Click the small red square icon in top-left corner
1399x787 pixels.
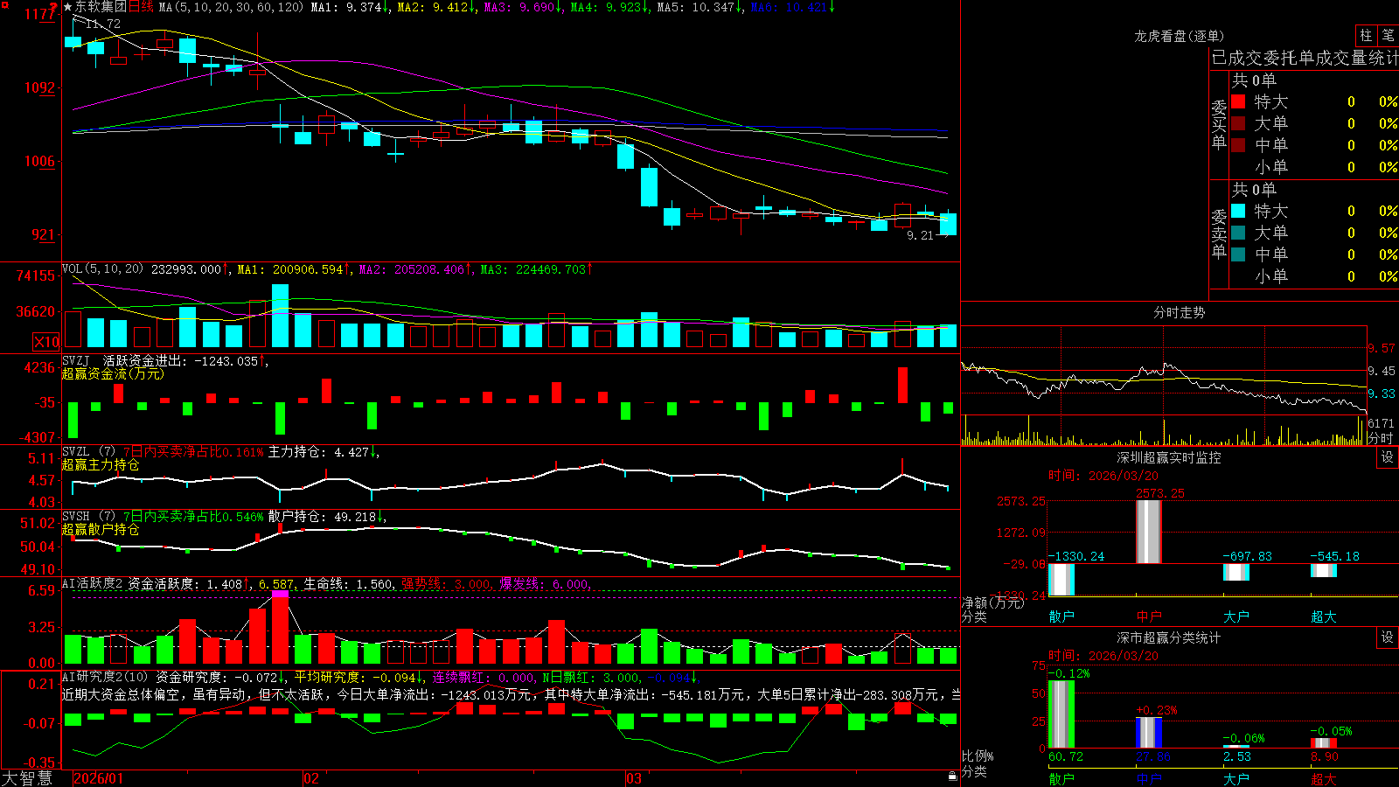click(3, 4)
